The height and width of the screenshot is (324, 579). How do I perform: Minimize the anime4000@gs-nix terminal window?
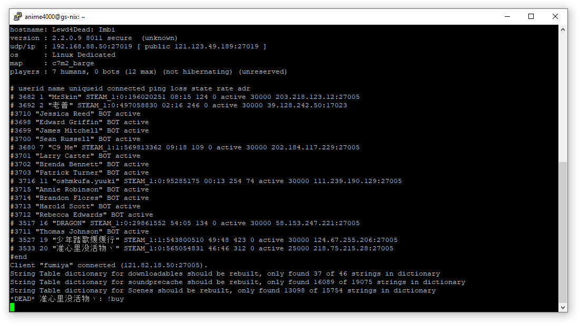(507, 17)
